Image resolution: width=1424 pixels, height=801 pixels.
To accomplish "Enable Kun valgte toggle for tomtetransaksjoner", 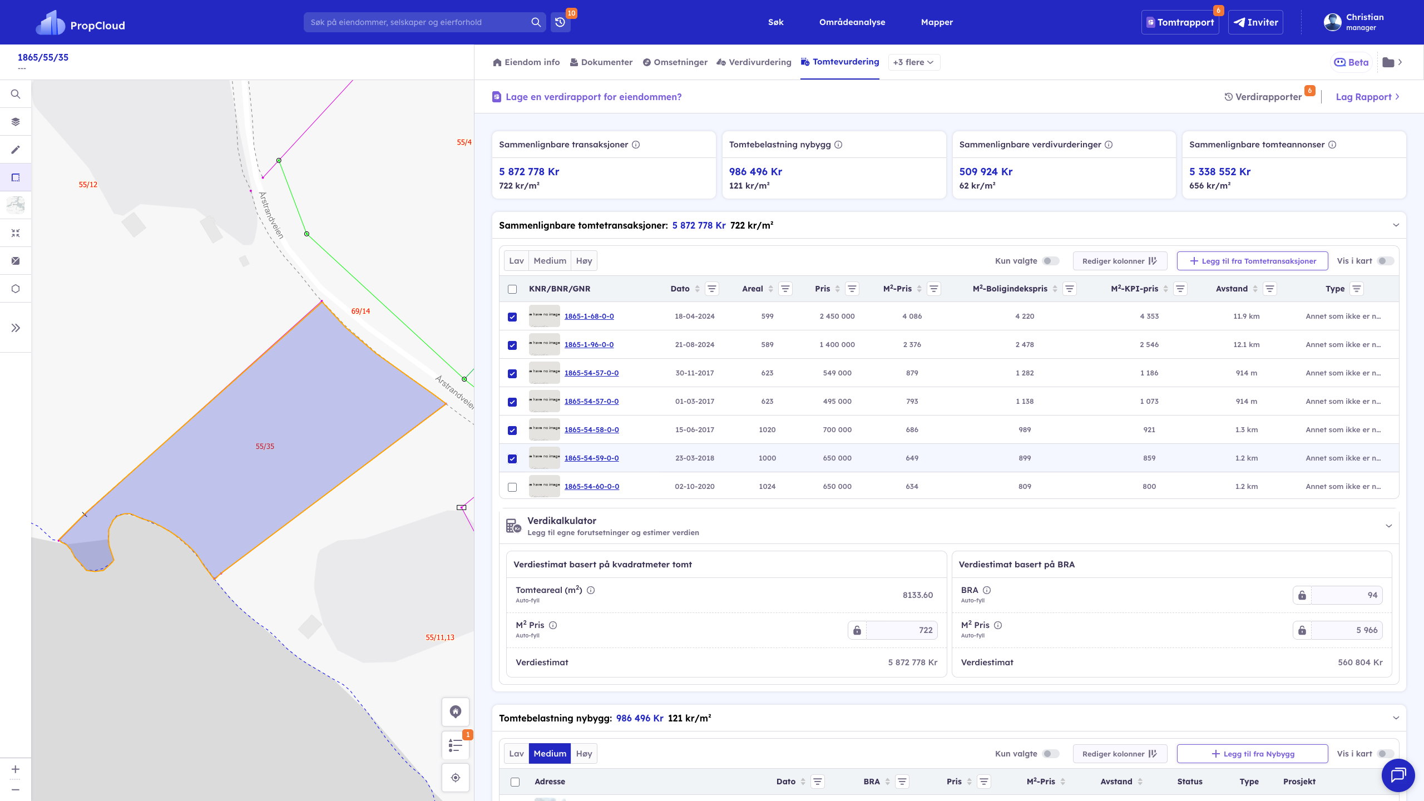I will tap(1050, 261).
